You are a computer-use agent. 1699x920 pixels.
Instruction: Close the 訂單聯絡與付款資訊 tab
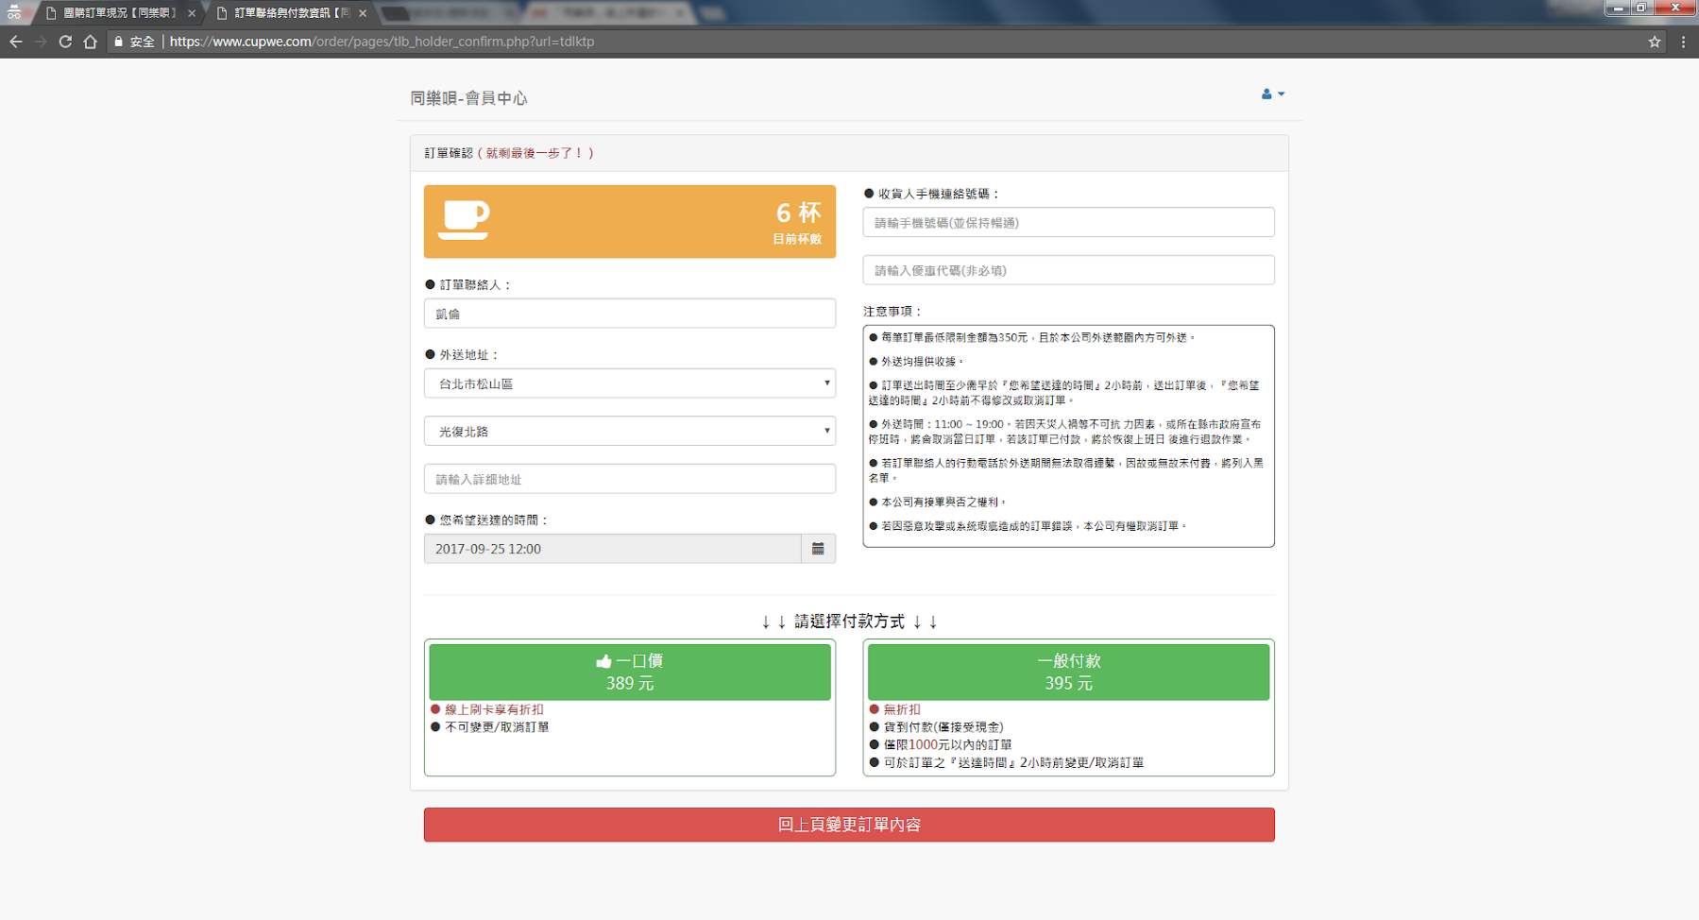[x=363, y=13]
